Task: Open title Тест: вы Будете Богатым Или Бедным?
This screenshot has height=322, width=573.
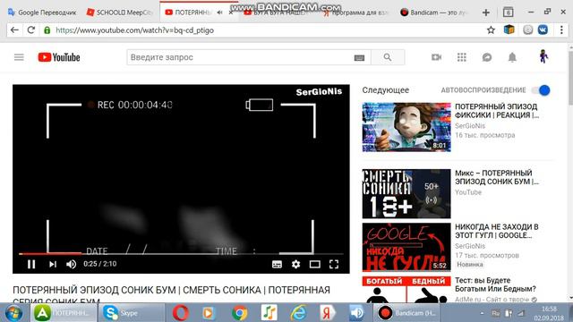Action: pos(495,284)
